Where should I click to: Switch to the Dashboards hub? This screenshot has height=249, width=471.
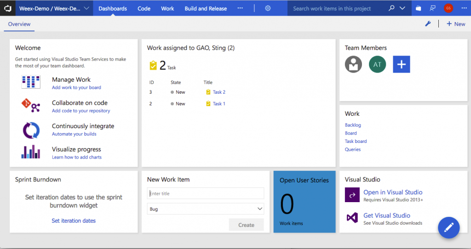(x=113, y=8)
